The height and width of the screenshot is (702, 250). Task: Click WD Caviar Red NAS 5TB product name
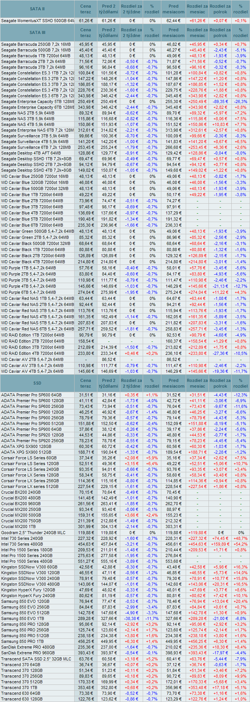(x=38, y=323)
